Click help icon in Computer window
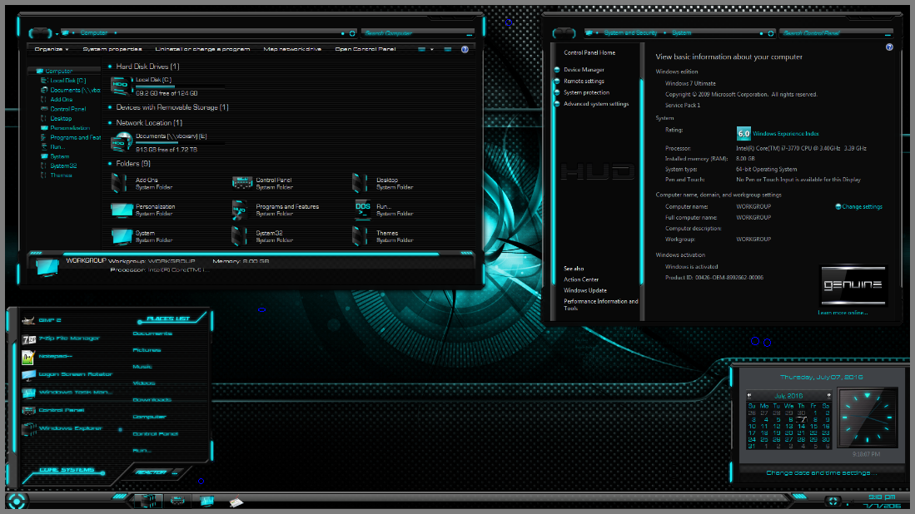 point(465,50)
